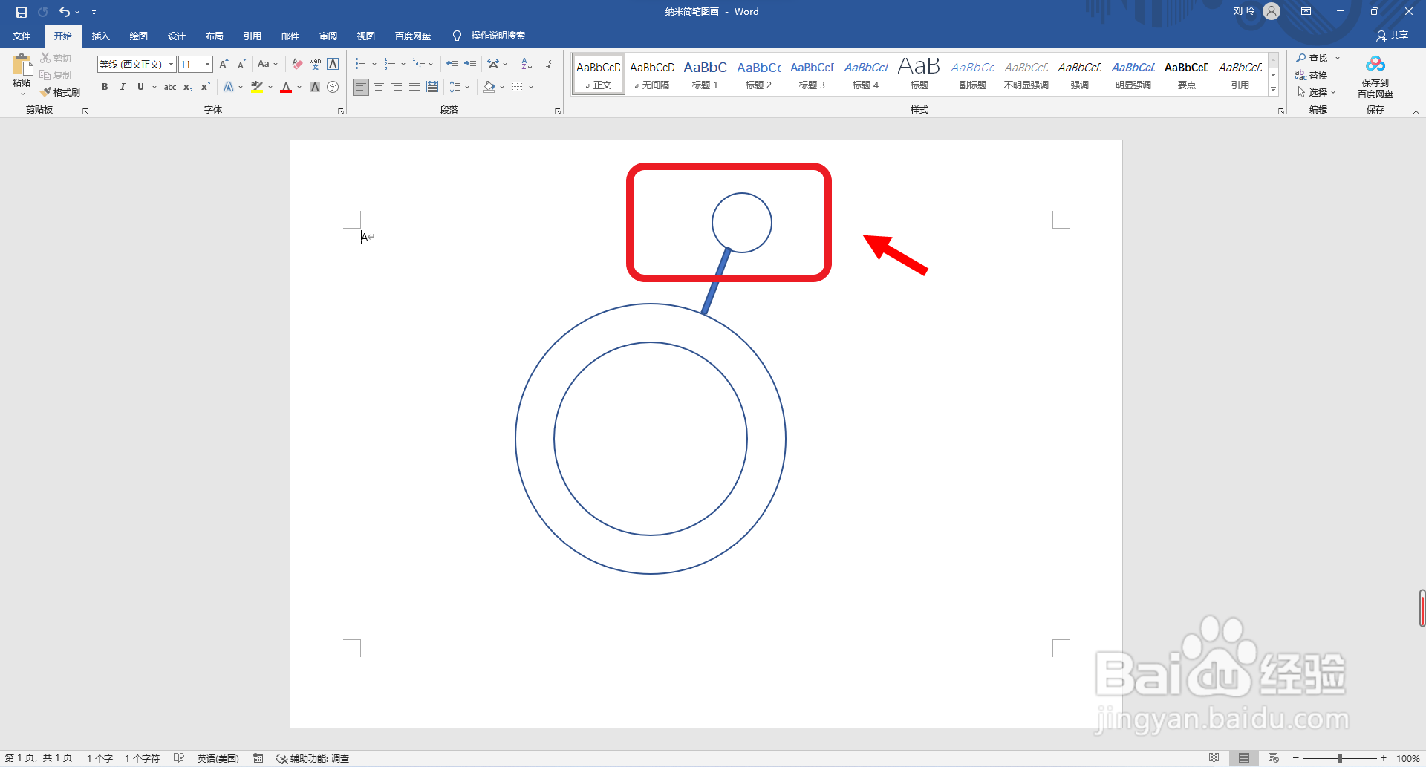
Task: Click the Share (共享) button
Action: pyautogui.click(x=1392, y=36)
